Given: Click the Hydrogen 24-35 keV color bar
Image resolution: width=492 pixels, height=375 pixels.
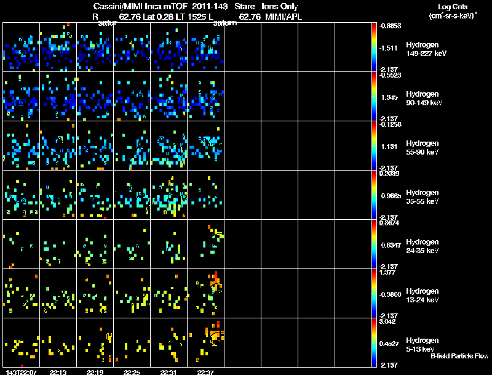Looking at the screenshot, I should [374, 244].
